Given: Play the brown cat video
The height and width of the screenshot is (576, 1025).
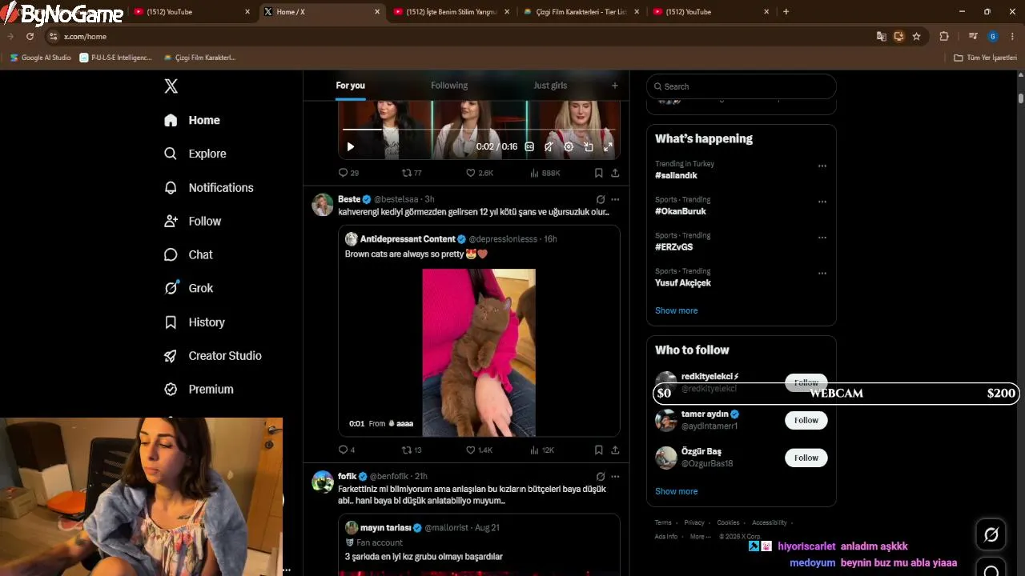Looking at the screenshot, I should pyautogui.click(x=479, y=353).
